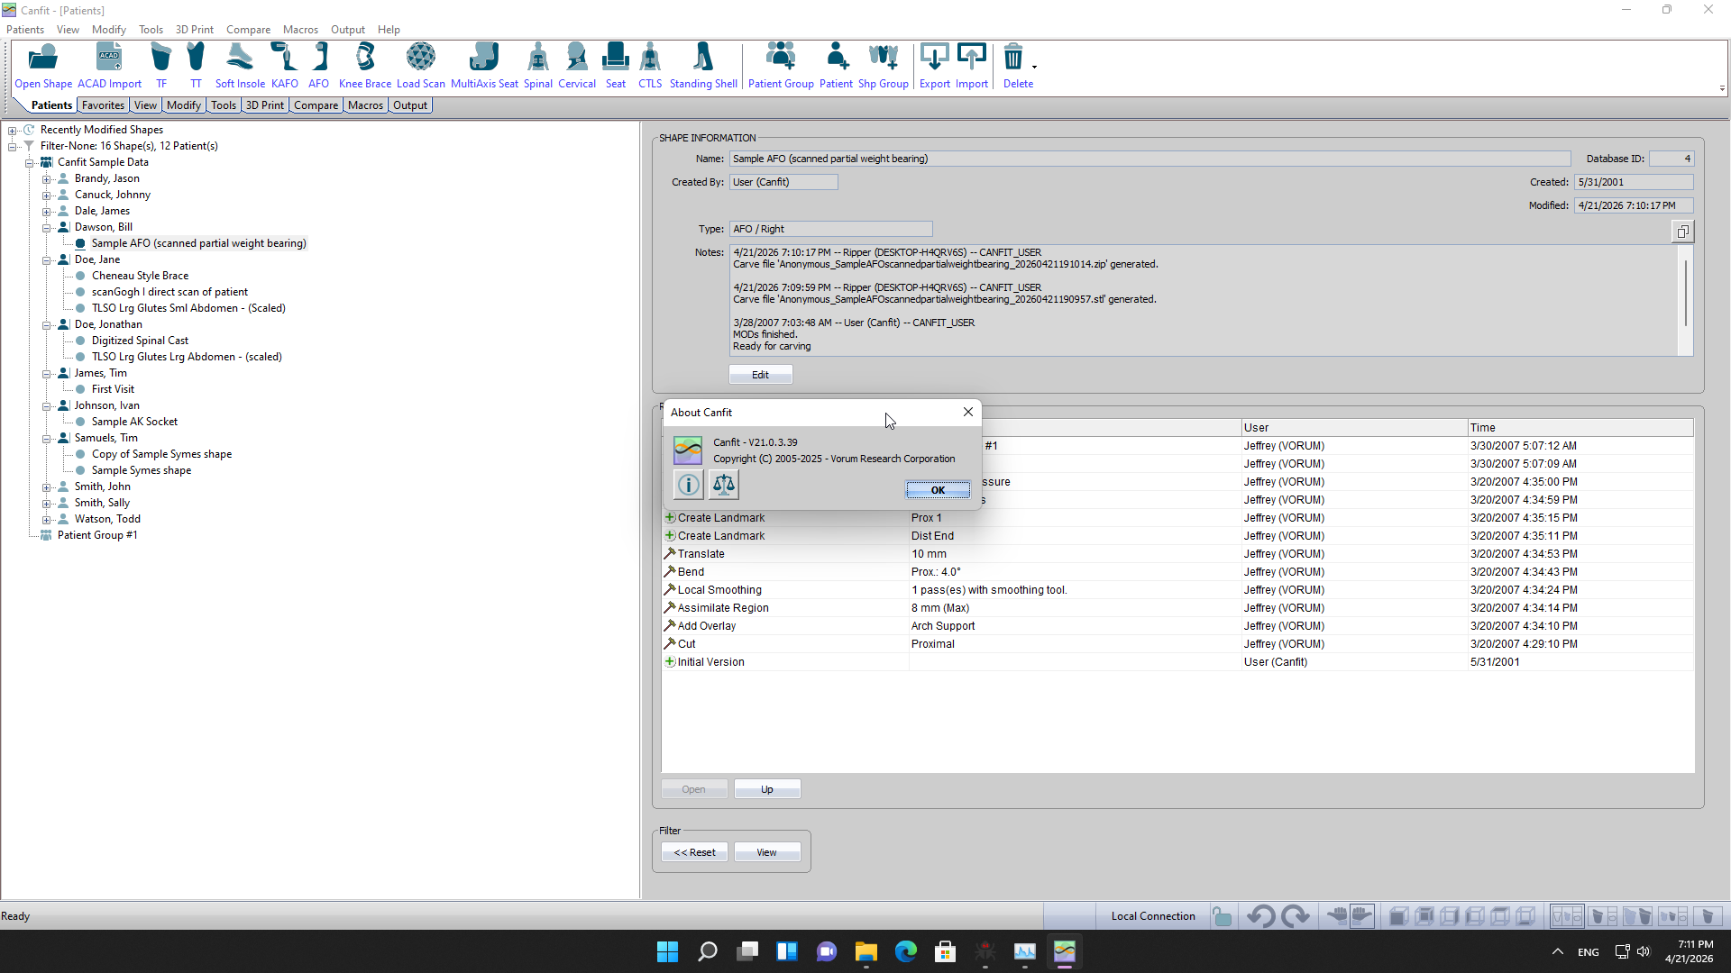Select the Knee Brace tool
This screenshot has width=1731, height=973.
click(x=365, y=66)
